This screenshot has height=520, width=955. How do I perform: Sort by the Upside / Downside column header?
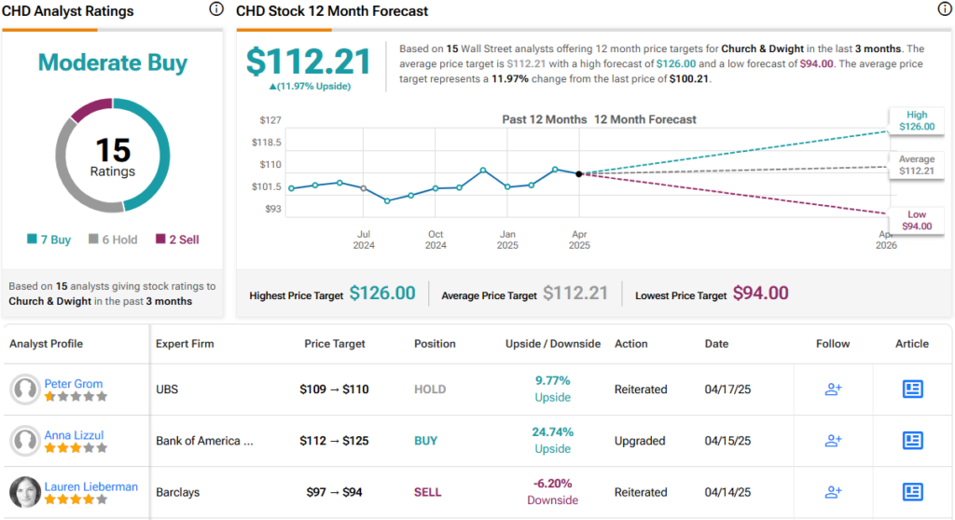(554, 344)
